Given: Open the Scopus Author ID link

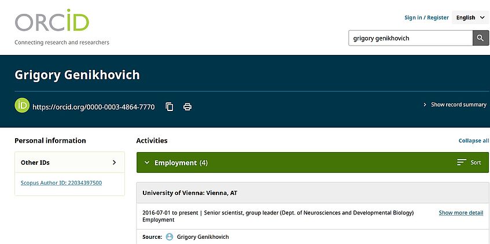Looking at the screenshot, I should pyautogui.click(x=61, y=183).
